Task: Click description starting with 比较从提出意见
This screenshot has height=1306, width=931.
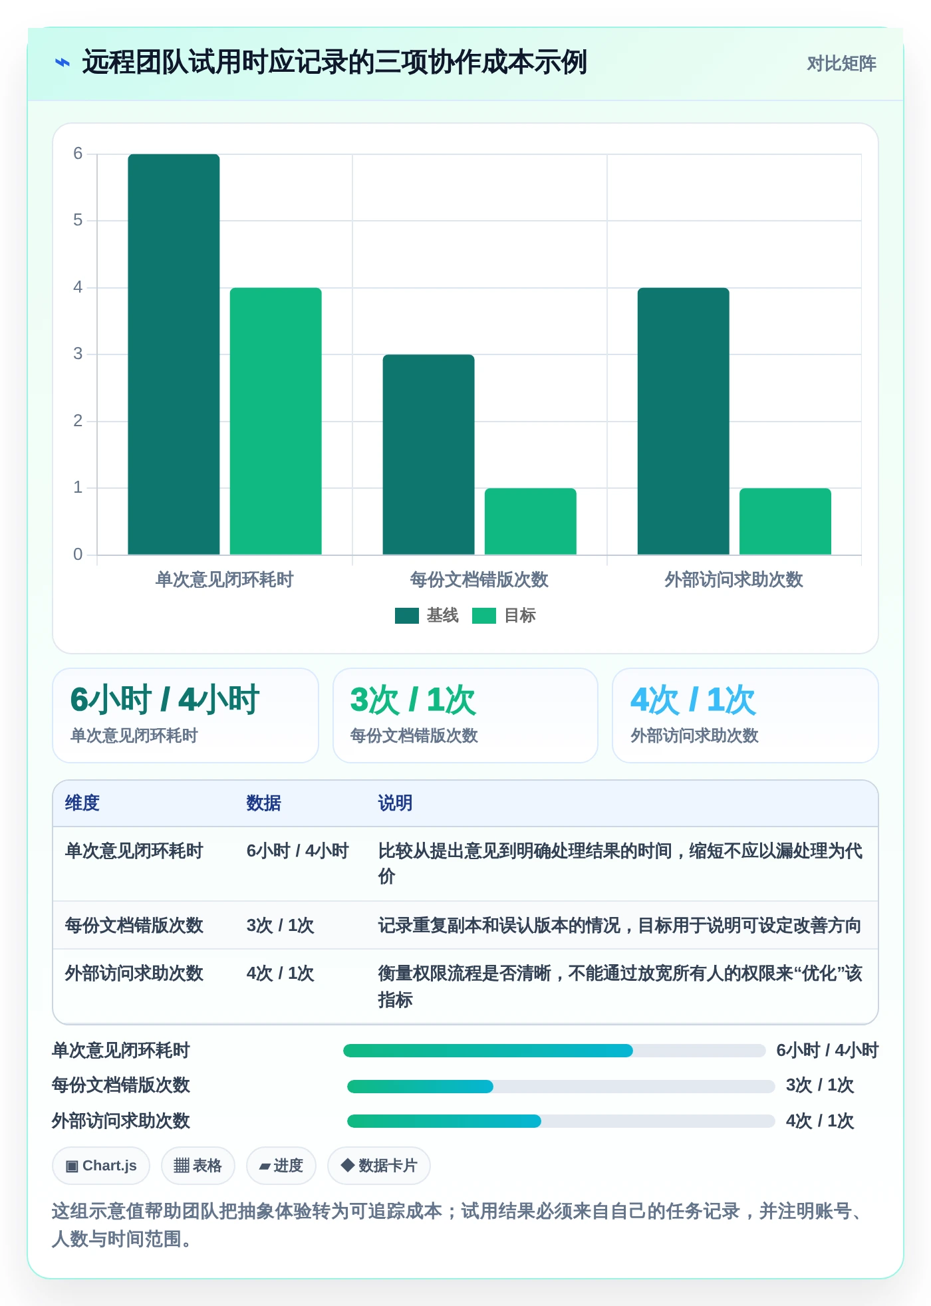Action: tap(620, 864)
